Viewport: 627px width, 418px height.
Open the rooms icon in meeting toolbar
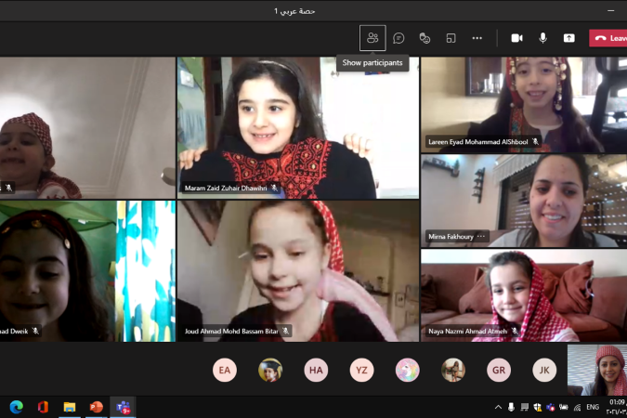tap(451, 38)
